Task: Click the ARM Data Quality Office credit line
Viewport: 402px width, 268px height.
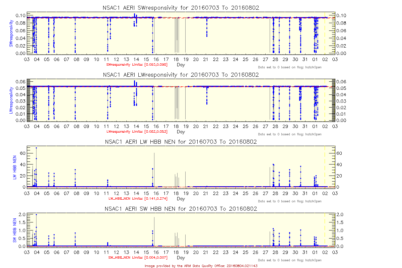Action: [x=201, y=265]
